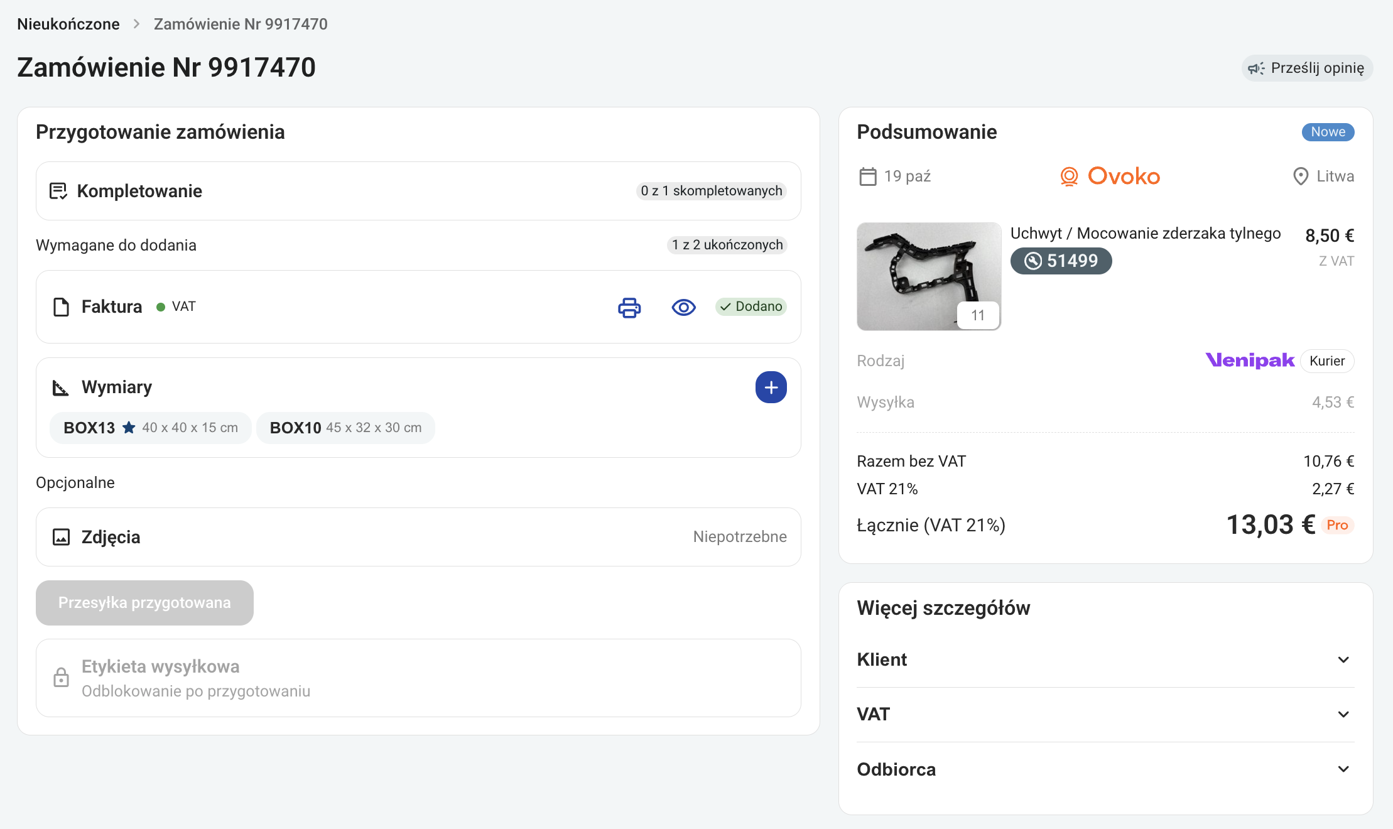The image size is (1393, 829).
Task: Click the Dodano status badge
Action: coord(751,306)
